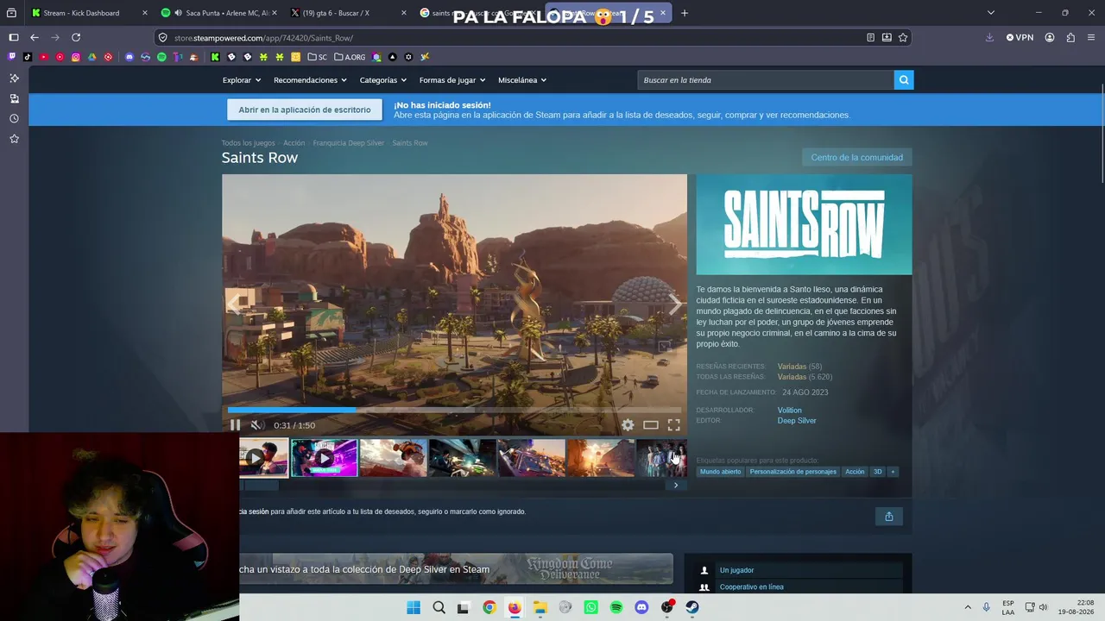Click 'Abrir en la aplicación de escritorio' button
Screen dimensions: 1105x621
(x=305, y=110)
